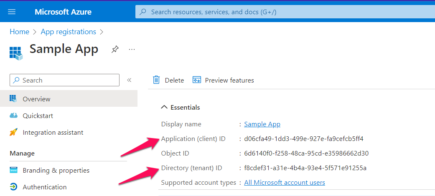The height and width of the screenshot is (196, 435).
Task: Click the Branding & properties icon
Action: tap(14, 170)
